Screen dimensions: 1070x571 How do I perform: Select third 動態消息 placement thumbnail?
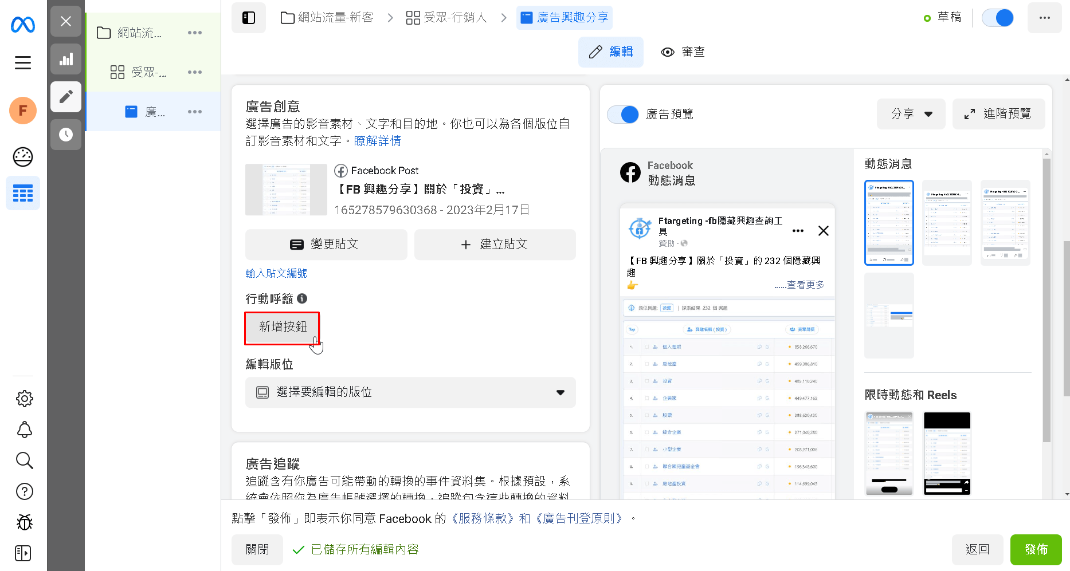pos(1006,223)
